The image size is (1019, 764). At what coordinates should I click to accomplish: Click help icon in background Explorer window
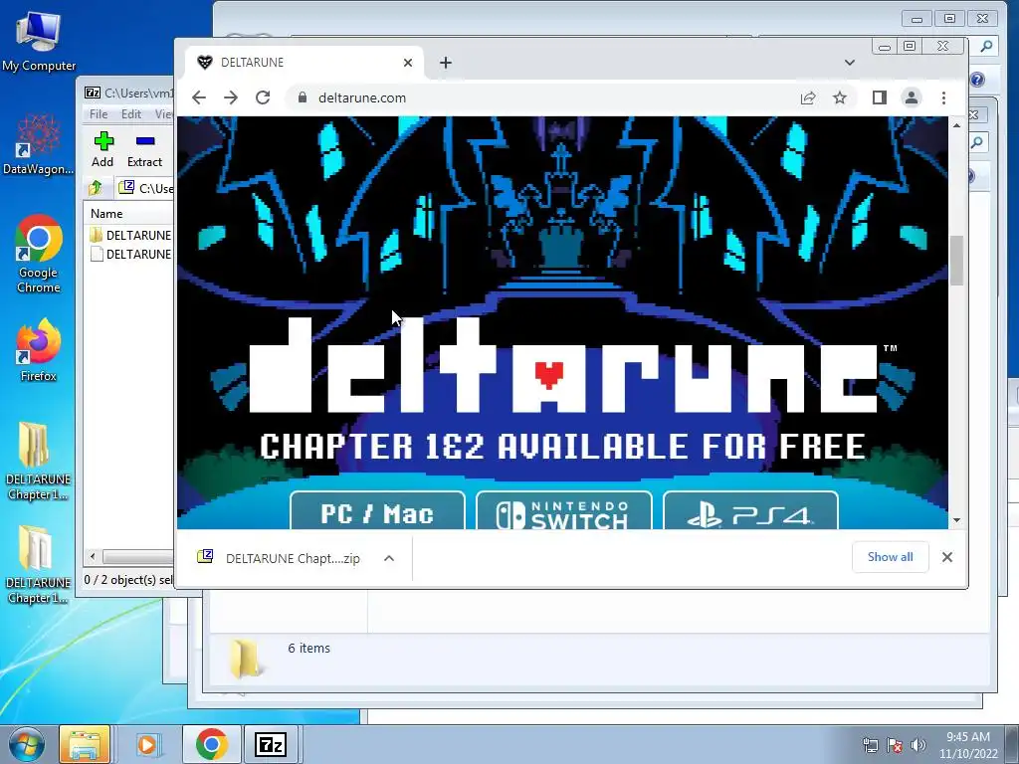pos(977,80)
